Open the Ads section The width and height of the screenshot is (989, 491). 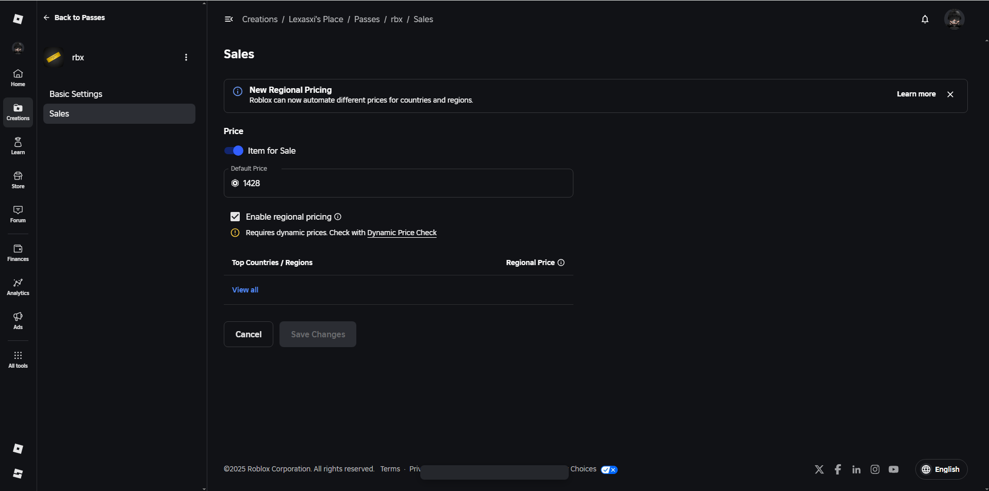pos(18,321)
